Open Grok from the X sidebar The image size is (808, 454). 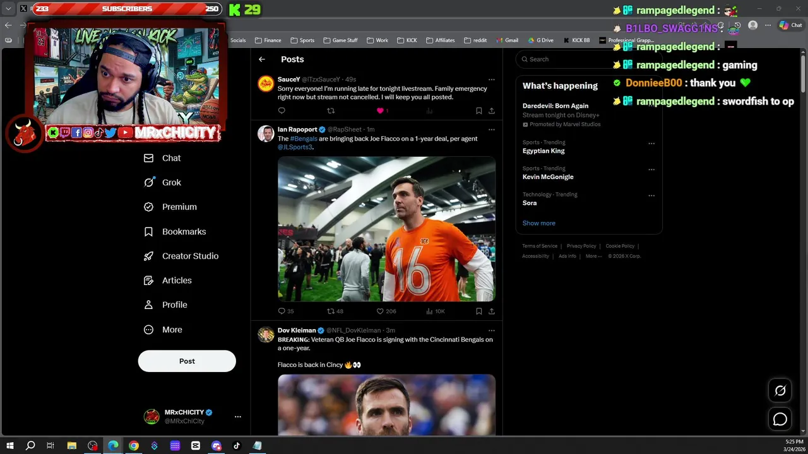click(x=163, y=182)
